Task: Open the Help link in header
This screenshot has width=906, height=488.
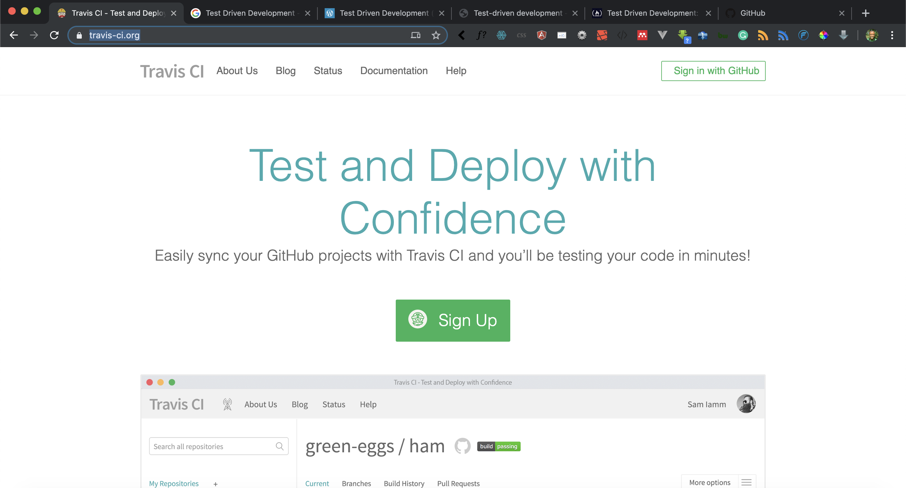Action: click(x=456, y=71)
